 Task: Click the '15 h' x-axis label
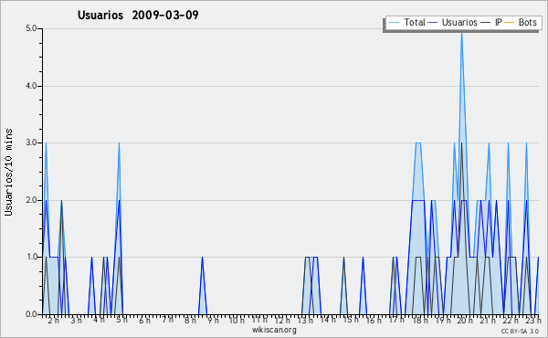351,320
